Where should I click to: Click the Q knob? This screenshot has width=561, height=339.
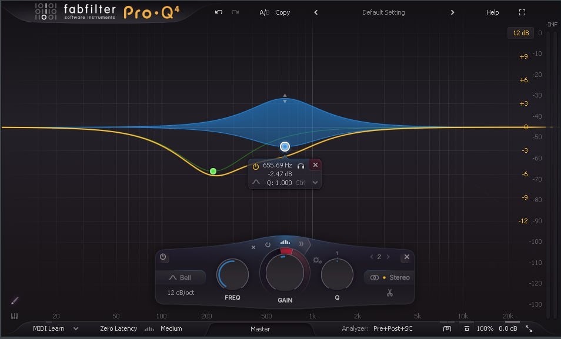[337, 274]
